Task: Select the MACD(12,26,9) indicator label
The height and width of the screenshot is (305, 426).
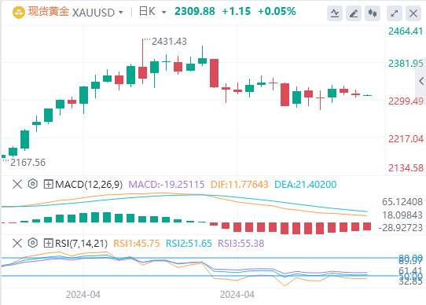Action: click(89, 185)
